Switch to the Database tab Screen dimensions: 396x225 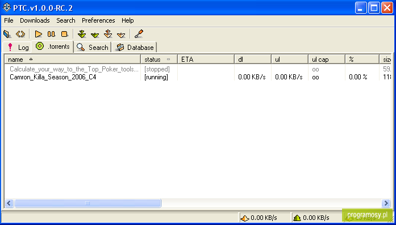(134, 48)
